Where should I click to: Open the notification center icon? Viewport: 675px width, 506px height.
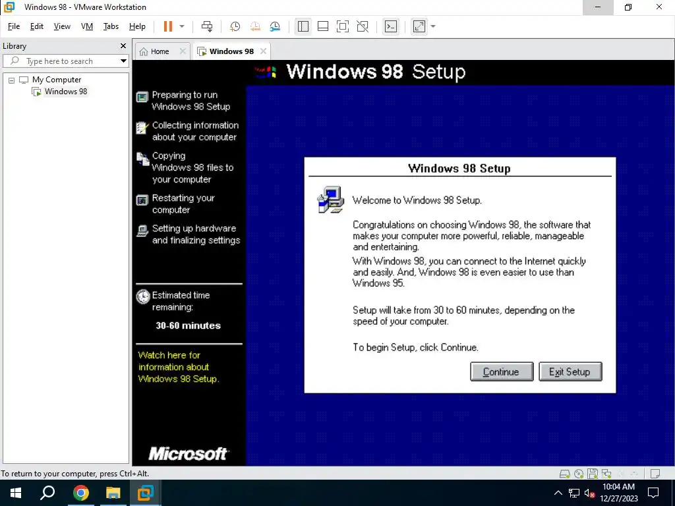point(653,493)
